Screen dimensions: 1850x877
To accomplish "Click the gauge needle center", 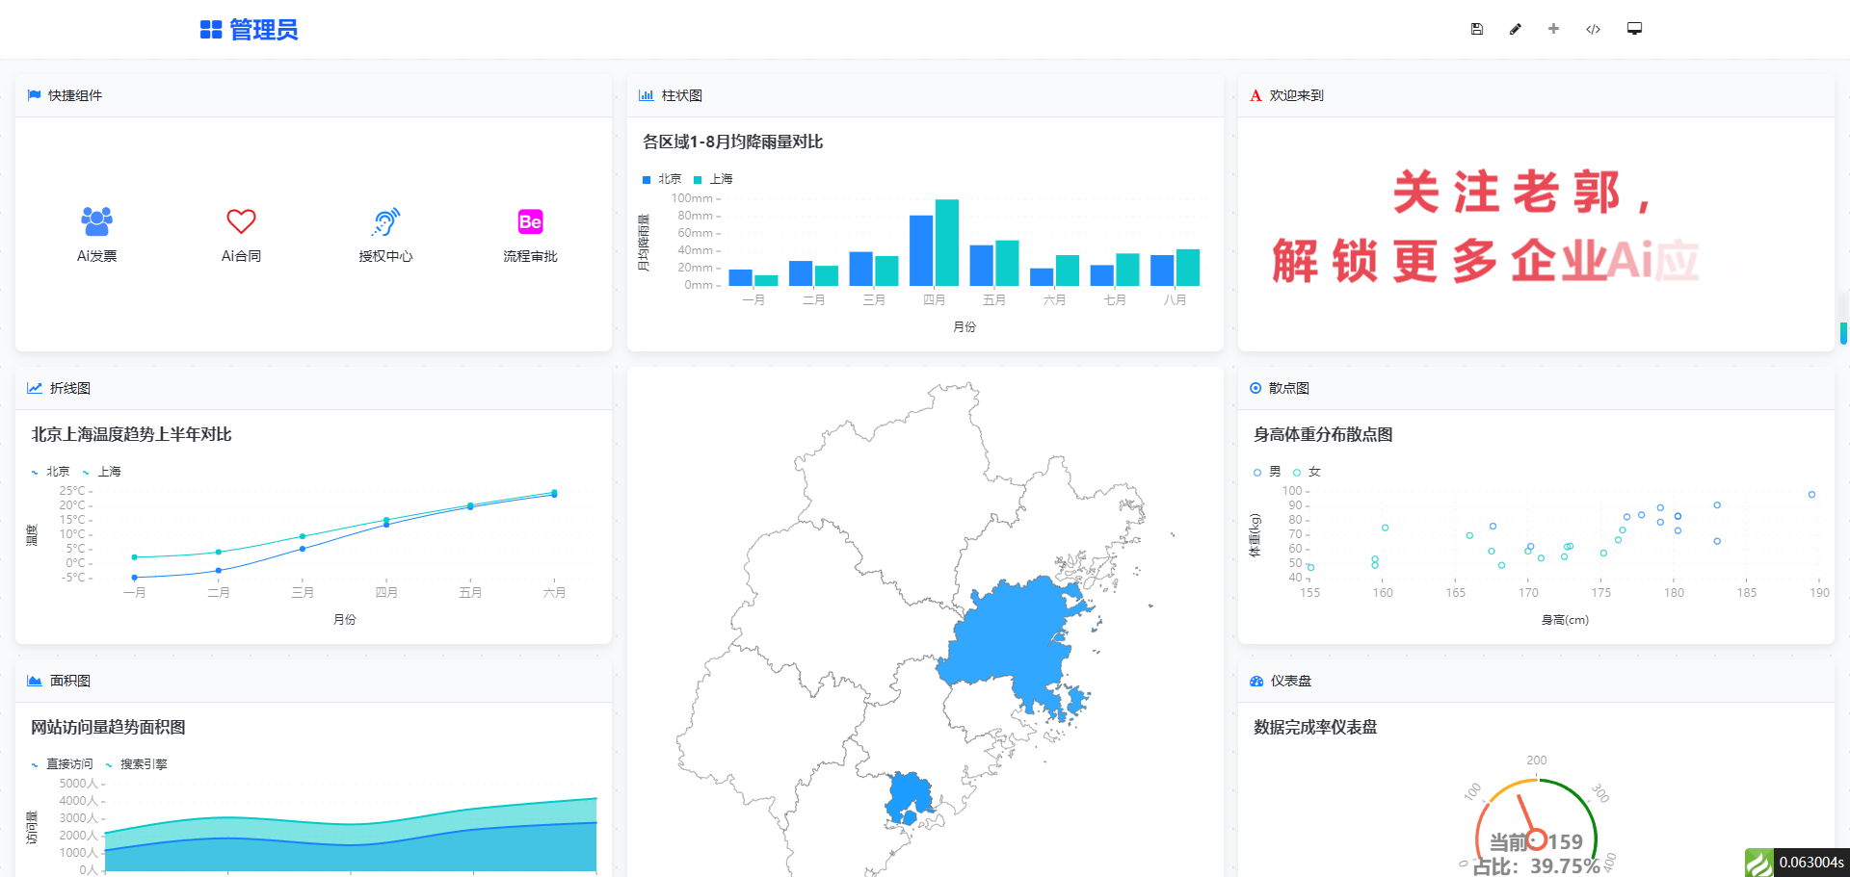I will (x=1536, y=839).
